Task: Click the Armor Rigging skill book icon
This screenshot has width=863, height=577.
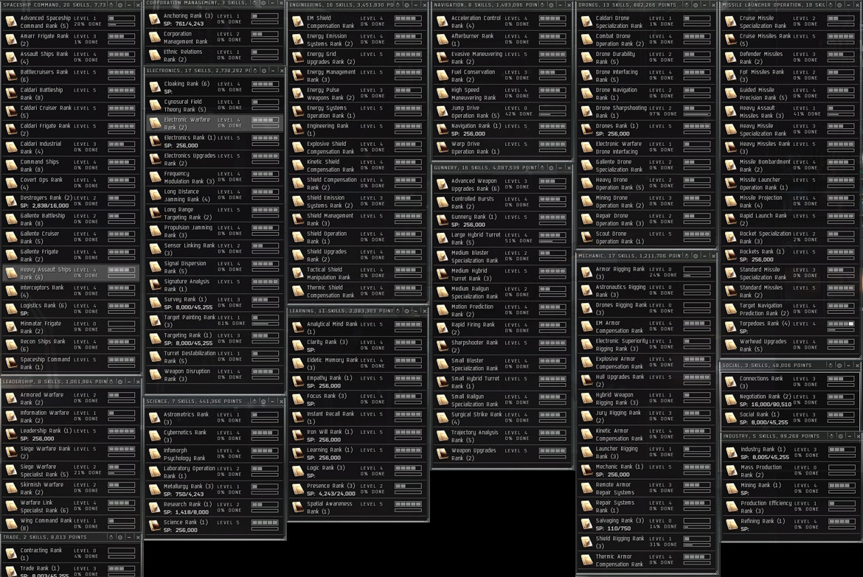Action: pyautogui.click(x=586, y=273)
